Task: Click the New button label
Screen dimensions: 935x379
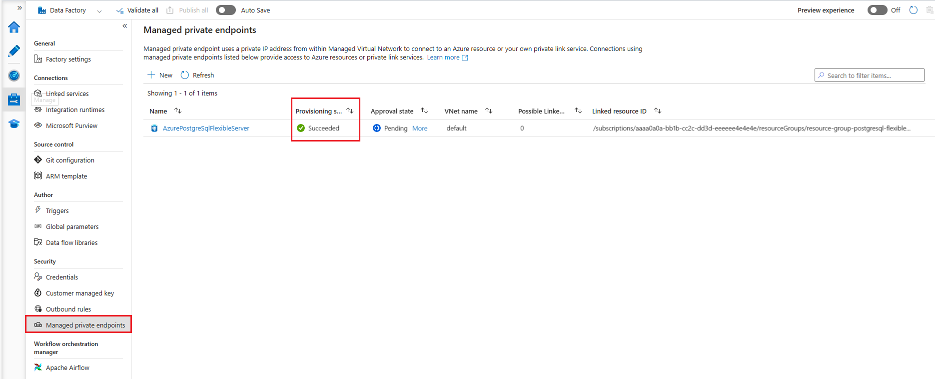Action: (x=166, y=75)
